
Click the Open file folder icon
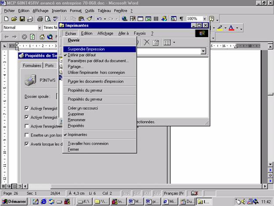click(x=14, y=19)
